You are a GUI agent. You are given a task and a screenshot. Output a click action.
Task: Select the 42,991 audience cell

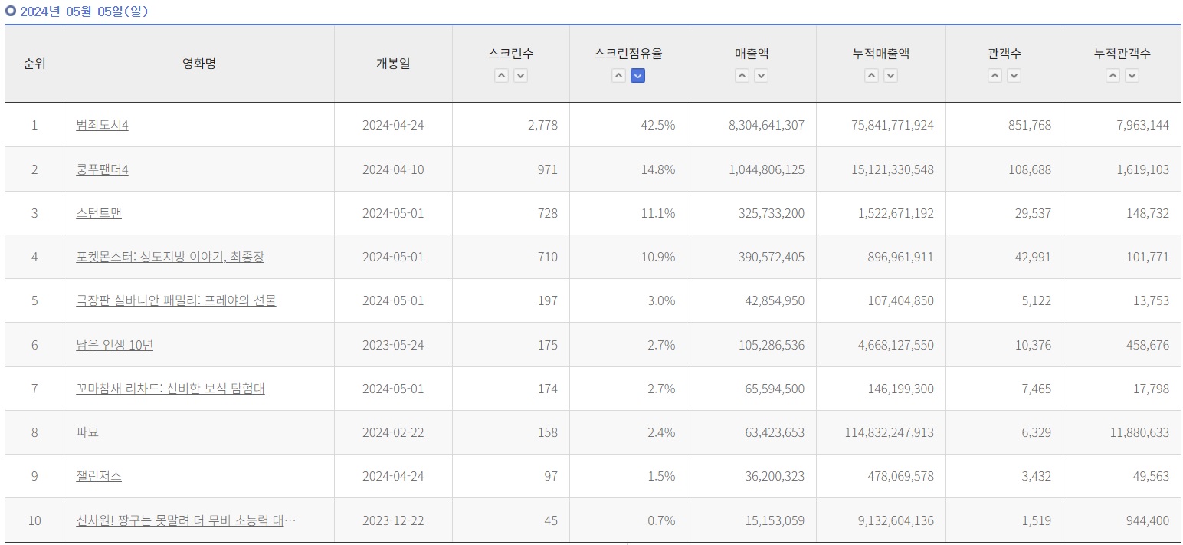tap(1004, 257)
